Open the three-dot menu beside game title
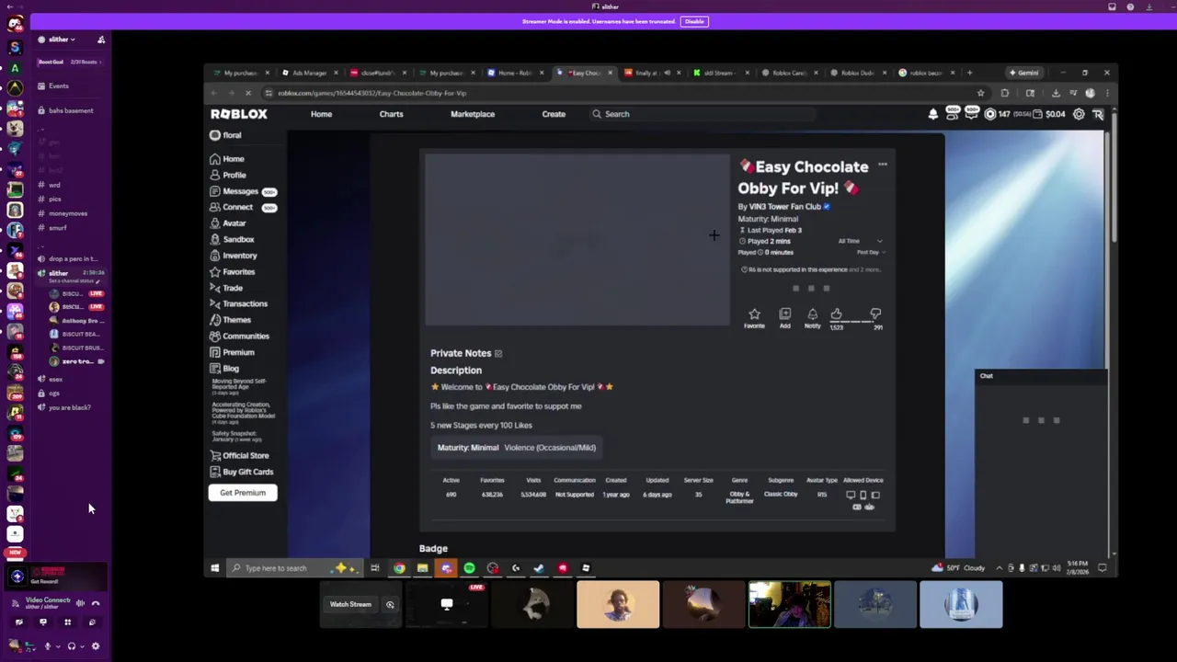Viewport: 1177px width, 662px height. pos(883,165)
